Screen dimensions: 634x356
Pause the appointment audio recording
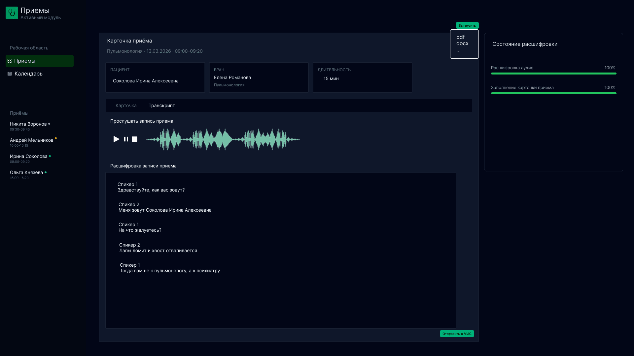click(126, 139)
